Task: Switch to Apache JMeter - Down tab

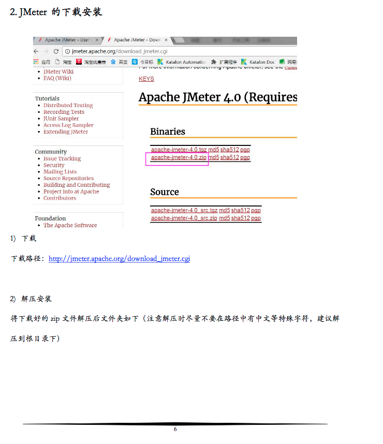Action: coord(137,40)
